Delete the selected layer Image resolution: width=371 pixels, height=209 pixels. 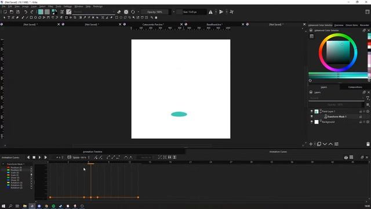click(368, 144)
